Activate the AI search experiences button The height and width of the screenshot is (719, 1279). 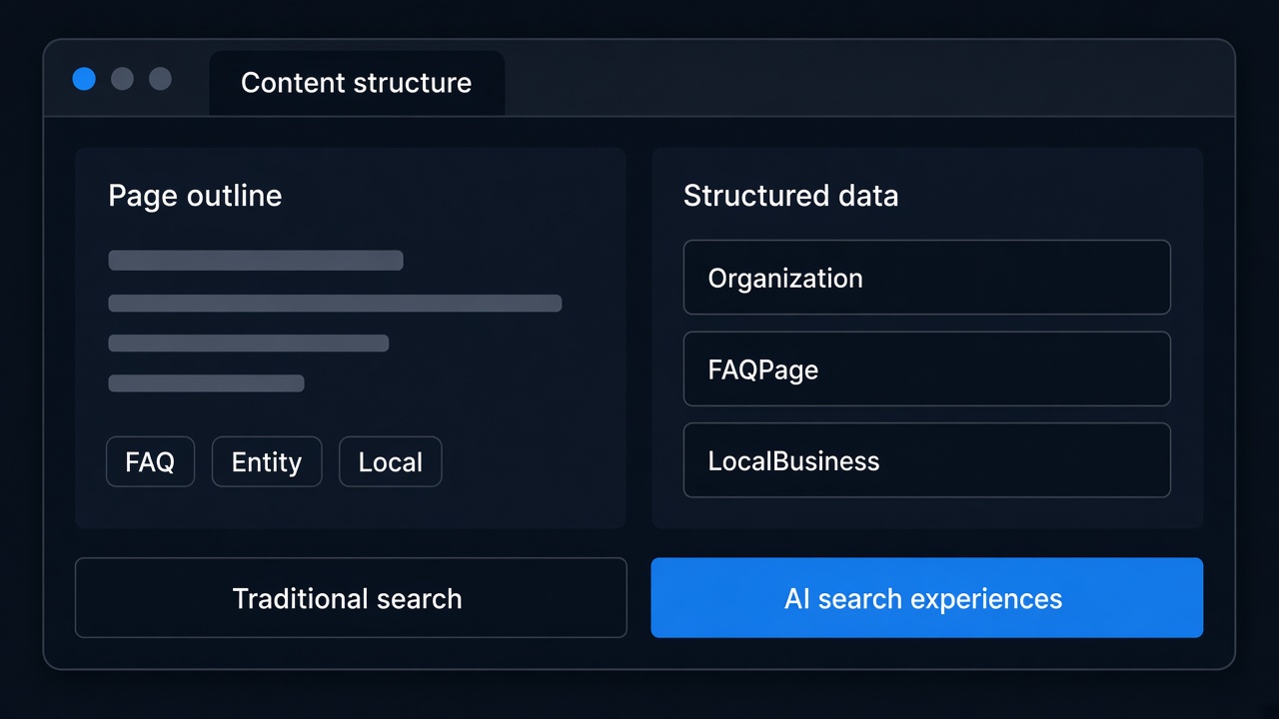point(927,598)
